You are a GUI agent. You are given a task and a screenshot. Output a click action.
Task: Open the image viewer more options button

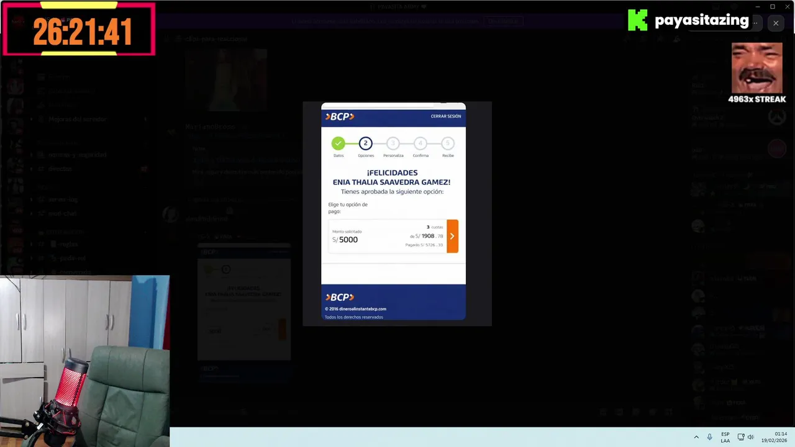tap(755, 23)
